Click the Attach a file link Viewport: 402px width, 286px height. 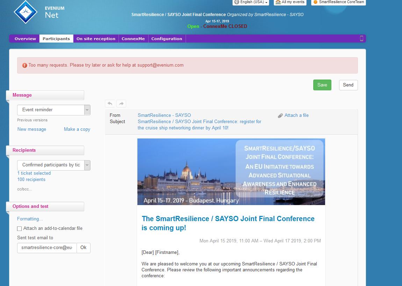click(x=296, y=115)
